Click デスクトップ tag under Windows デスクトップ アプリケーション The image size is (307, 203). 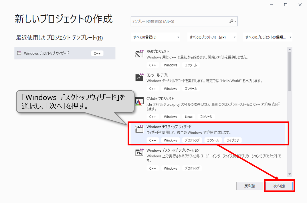(x=192, y=168)
